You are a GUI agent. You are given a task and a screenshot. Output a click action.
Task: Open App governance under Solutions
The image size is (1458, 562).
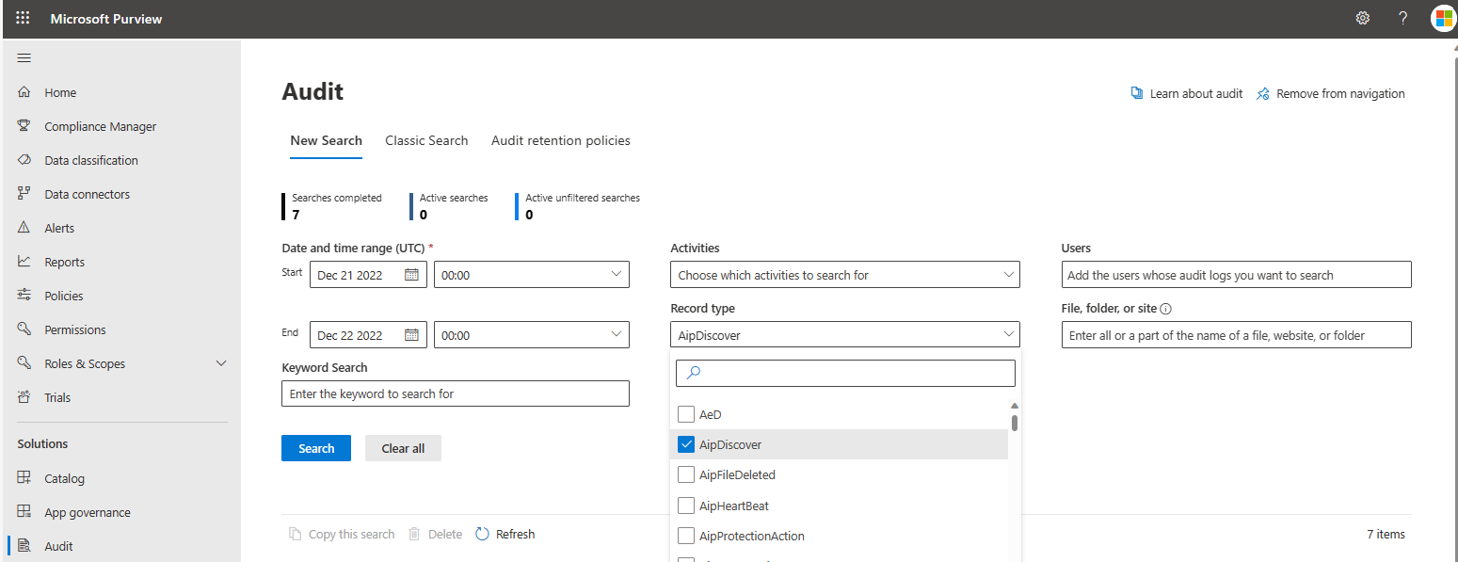87,511
